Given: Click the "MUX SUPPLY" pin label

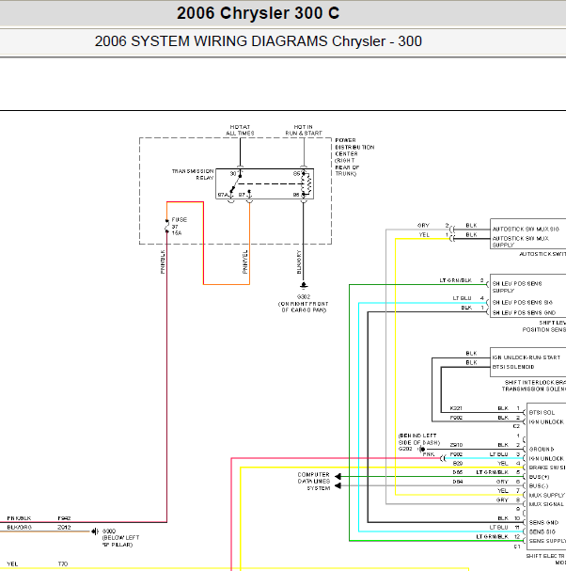Looking at the screenshot, I should click(x=546, y=495).
